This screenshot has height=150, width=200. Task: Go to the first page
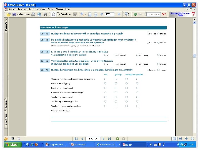click(76, 139)
